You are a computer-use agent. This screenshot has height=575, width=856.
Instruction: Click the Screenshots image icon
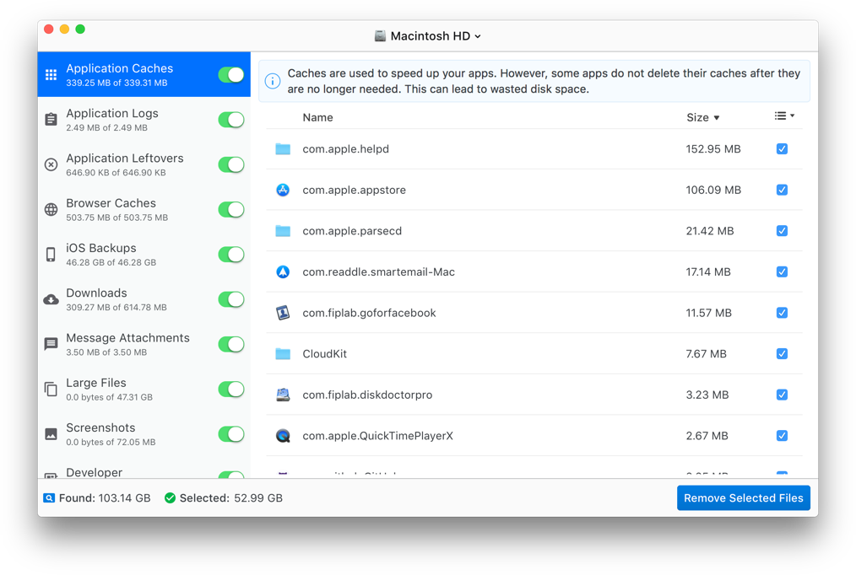(51, 434)
